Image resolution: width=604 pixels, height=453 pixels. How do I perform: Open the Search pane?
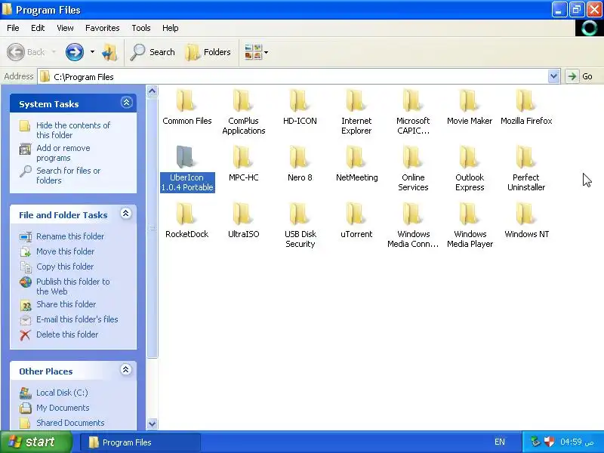click(x=153, y=52)
